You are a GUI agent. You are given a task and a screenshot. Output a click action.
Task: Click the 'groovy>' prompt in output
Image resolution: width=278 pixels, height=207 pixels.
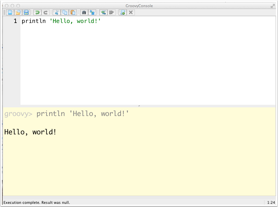pyautogui.click(x=18, y=114)
